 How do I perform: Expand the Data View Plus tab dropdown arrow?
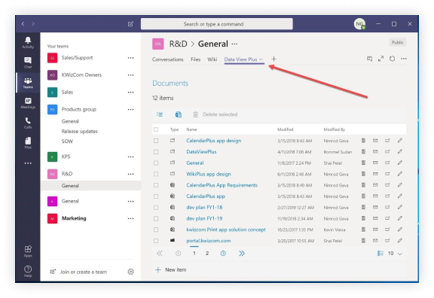click(x=261, y=59)
